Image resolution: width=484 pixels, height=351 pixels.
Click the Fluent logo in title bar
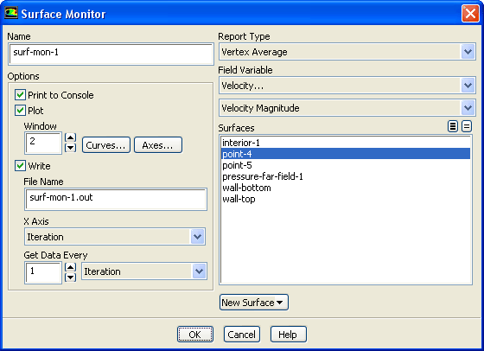tap(11, 13)
